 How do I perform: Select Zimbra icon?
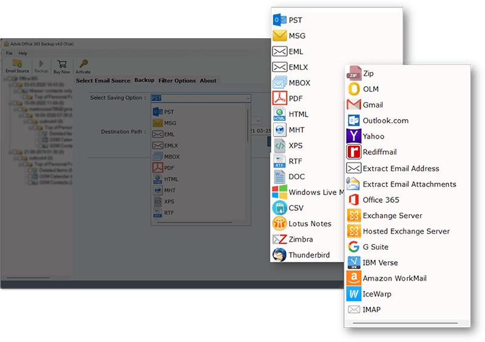(280, 239)
